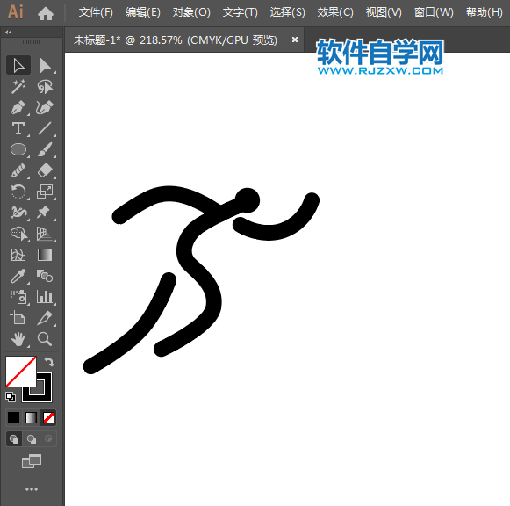Reset to default fill and stroke

tap(11, 397)
